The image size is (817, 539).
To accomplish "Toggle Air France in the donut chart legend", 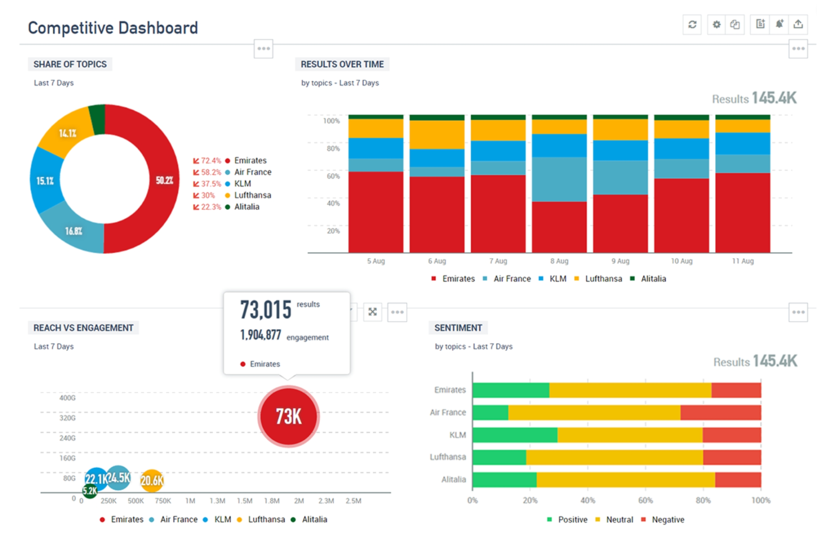I will coord(248,172).
